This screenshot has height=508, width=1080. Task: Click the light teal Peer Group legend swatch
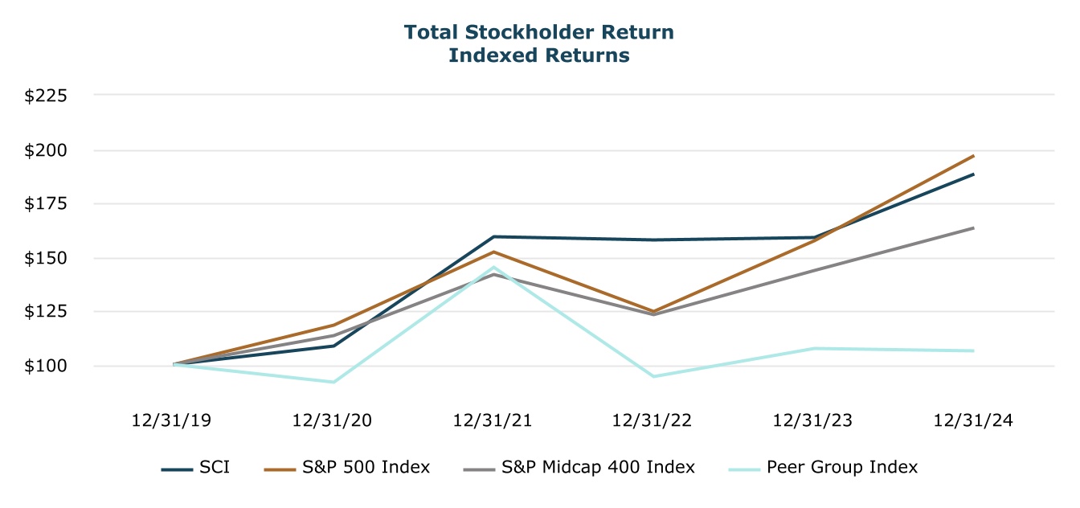(x=744, y=468)
